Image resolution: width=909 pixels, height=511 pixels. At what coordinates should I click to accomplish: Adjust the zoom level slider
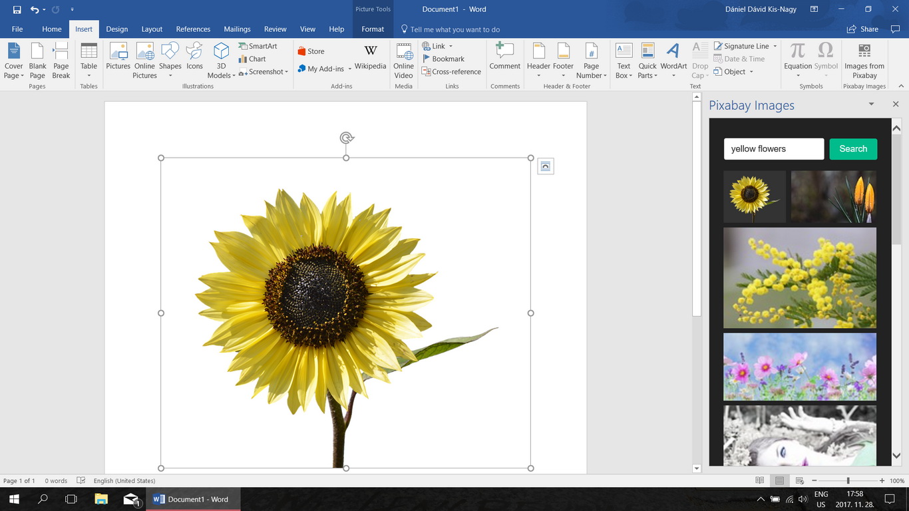click(x=848, y=480)
